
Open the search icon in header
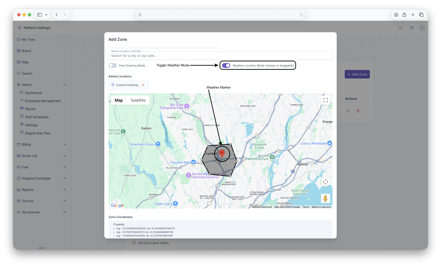pyautogui.click(x=400, y=28)
